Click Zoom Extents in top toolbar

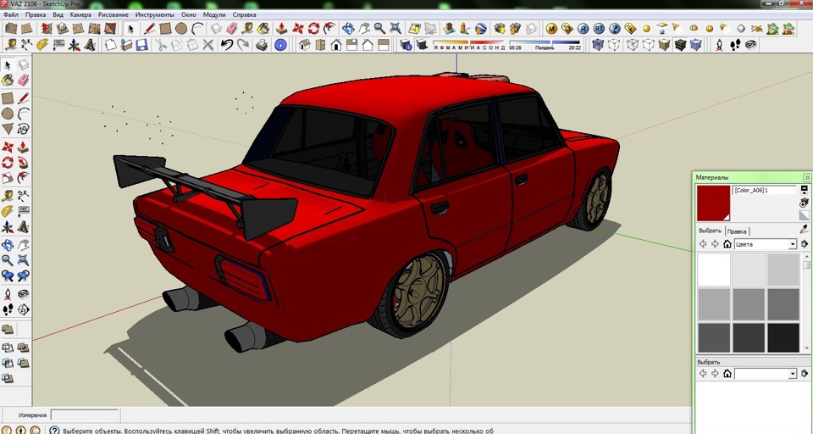395,28
